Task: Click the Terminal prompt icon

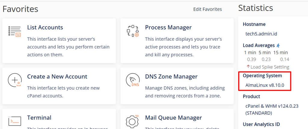Action: pos(15,121)
